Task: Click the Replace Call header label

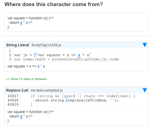Action: (17, 90)
